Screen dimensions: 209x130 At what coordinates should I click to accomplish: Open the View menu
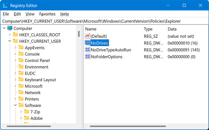click(x=30, y=14)
